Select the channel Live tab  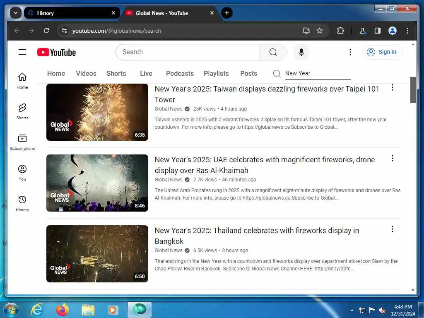pos(146,73)
